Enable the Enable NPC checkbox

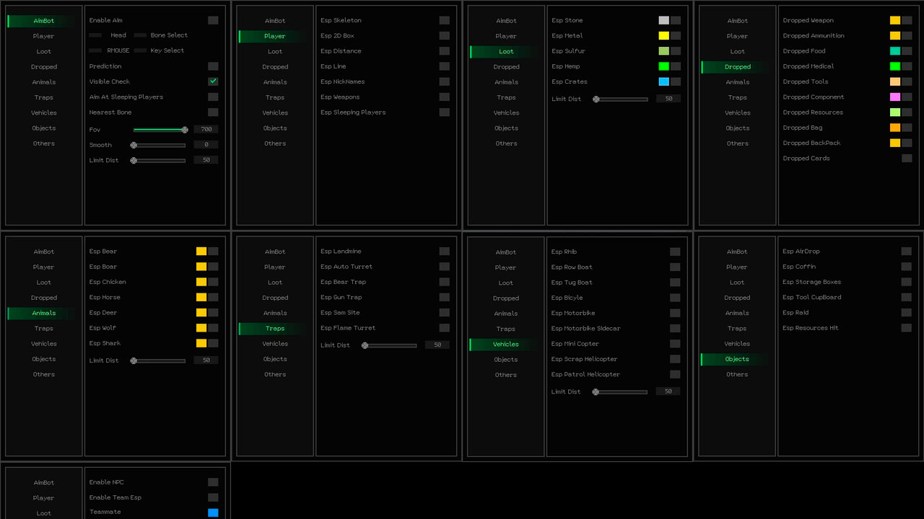point(213,482)
